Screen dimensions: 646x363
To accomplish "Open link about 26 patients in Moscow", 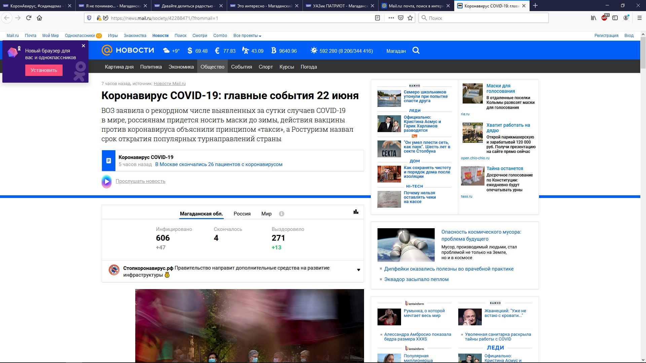I will 219,164.
